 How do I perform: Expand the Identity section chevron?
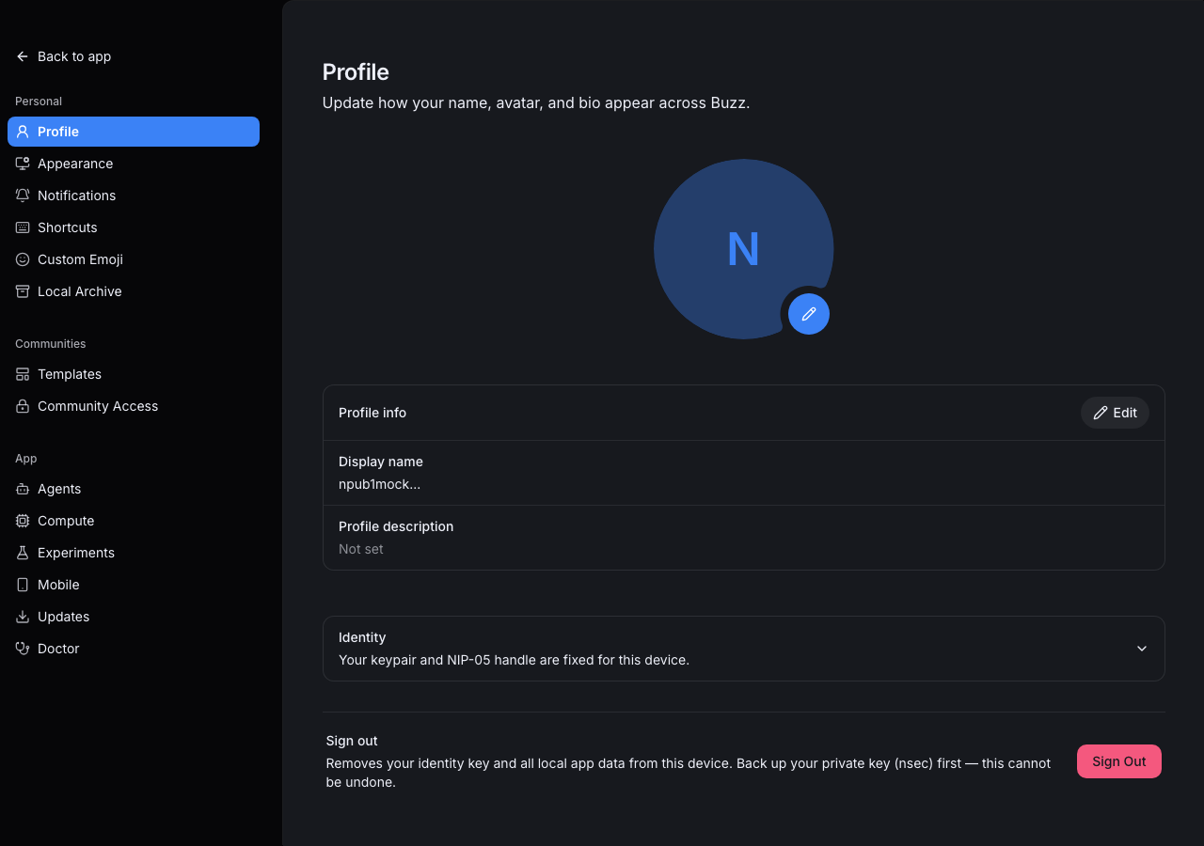pyautogui.click(x=1142, y=649)
